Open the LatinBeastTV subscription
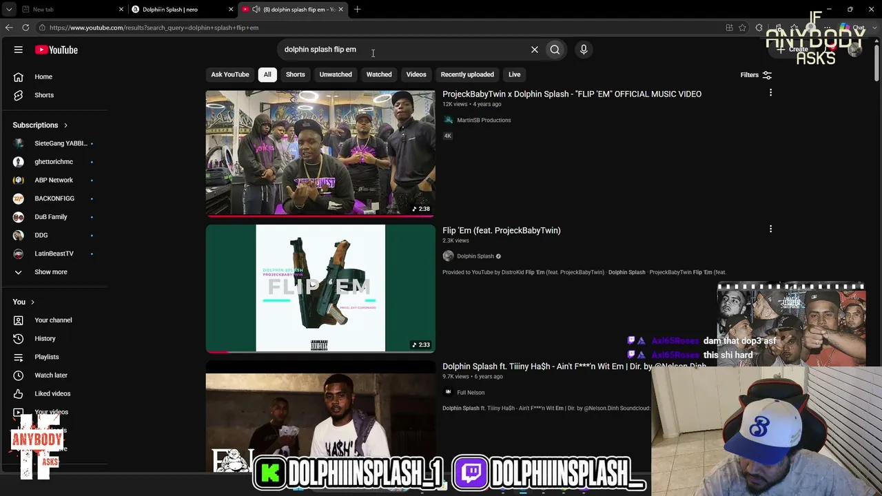The height and width of the screenshot is (496, 882). click(54, 254)
